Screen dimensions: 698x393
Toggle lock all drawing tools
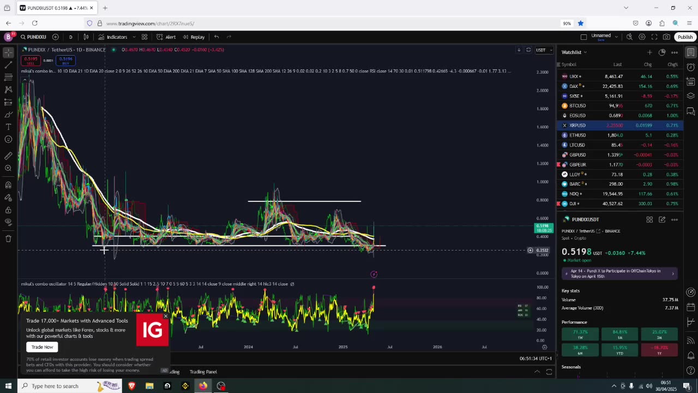(x=8, y=210)
